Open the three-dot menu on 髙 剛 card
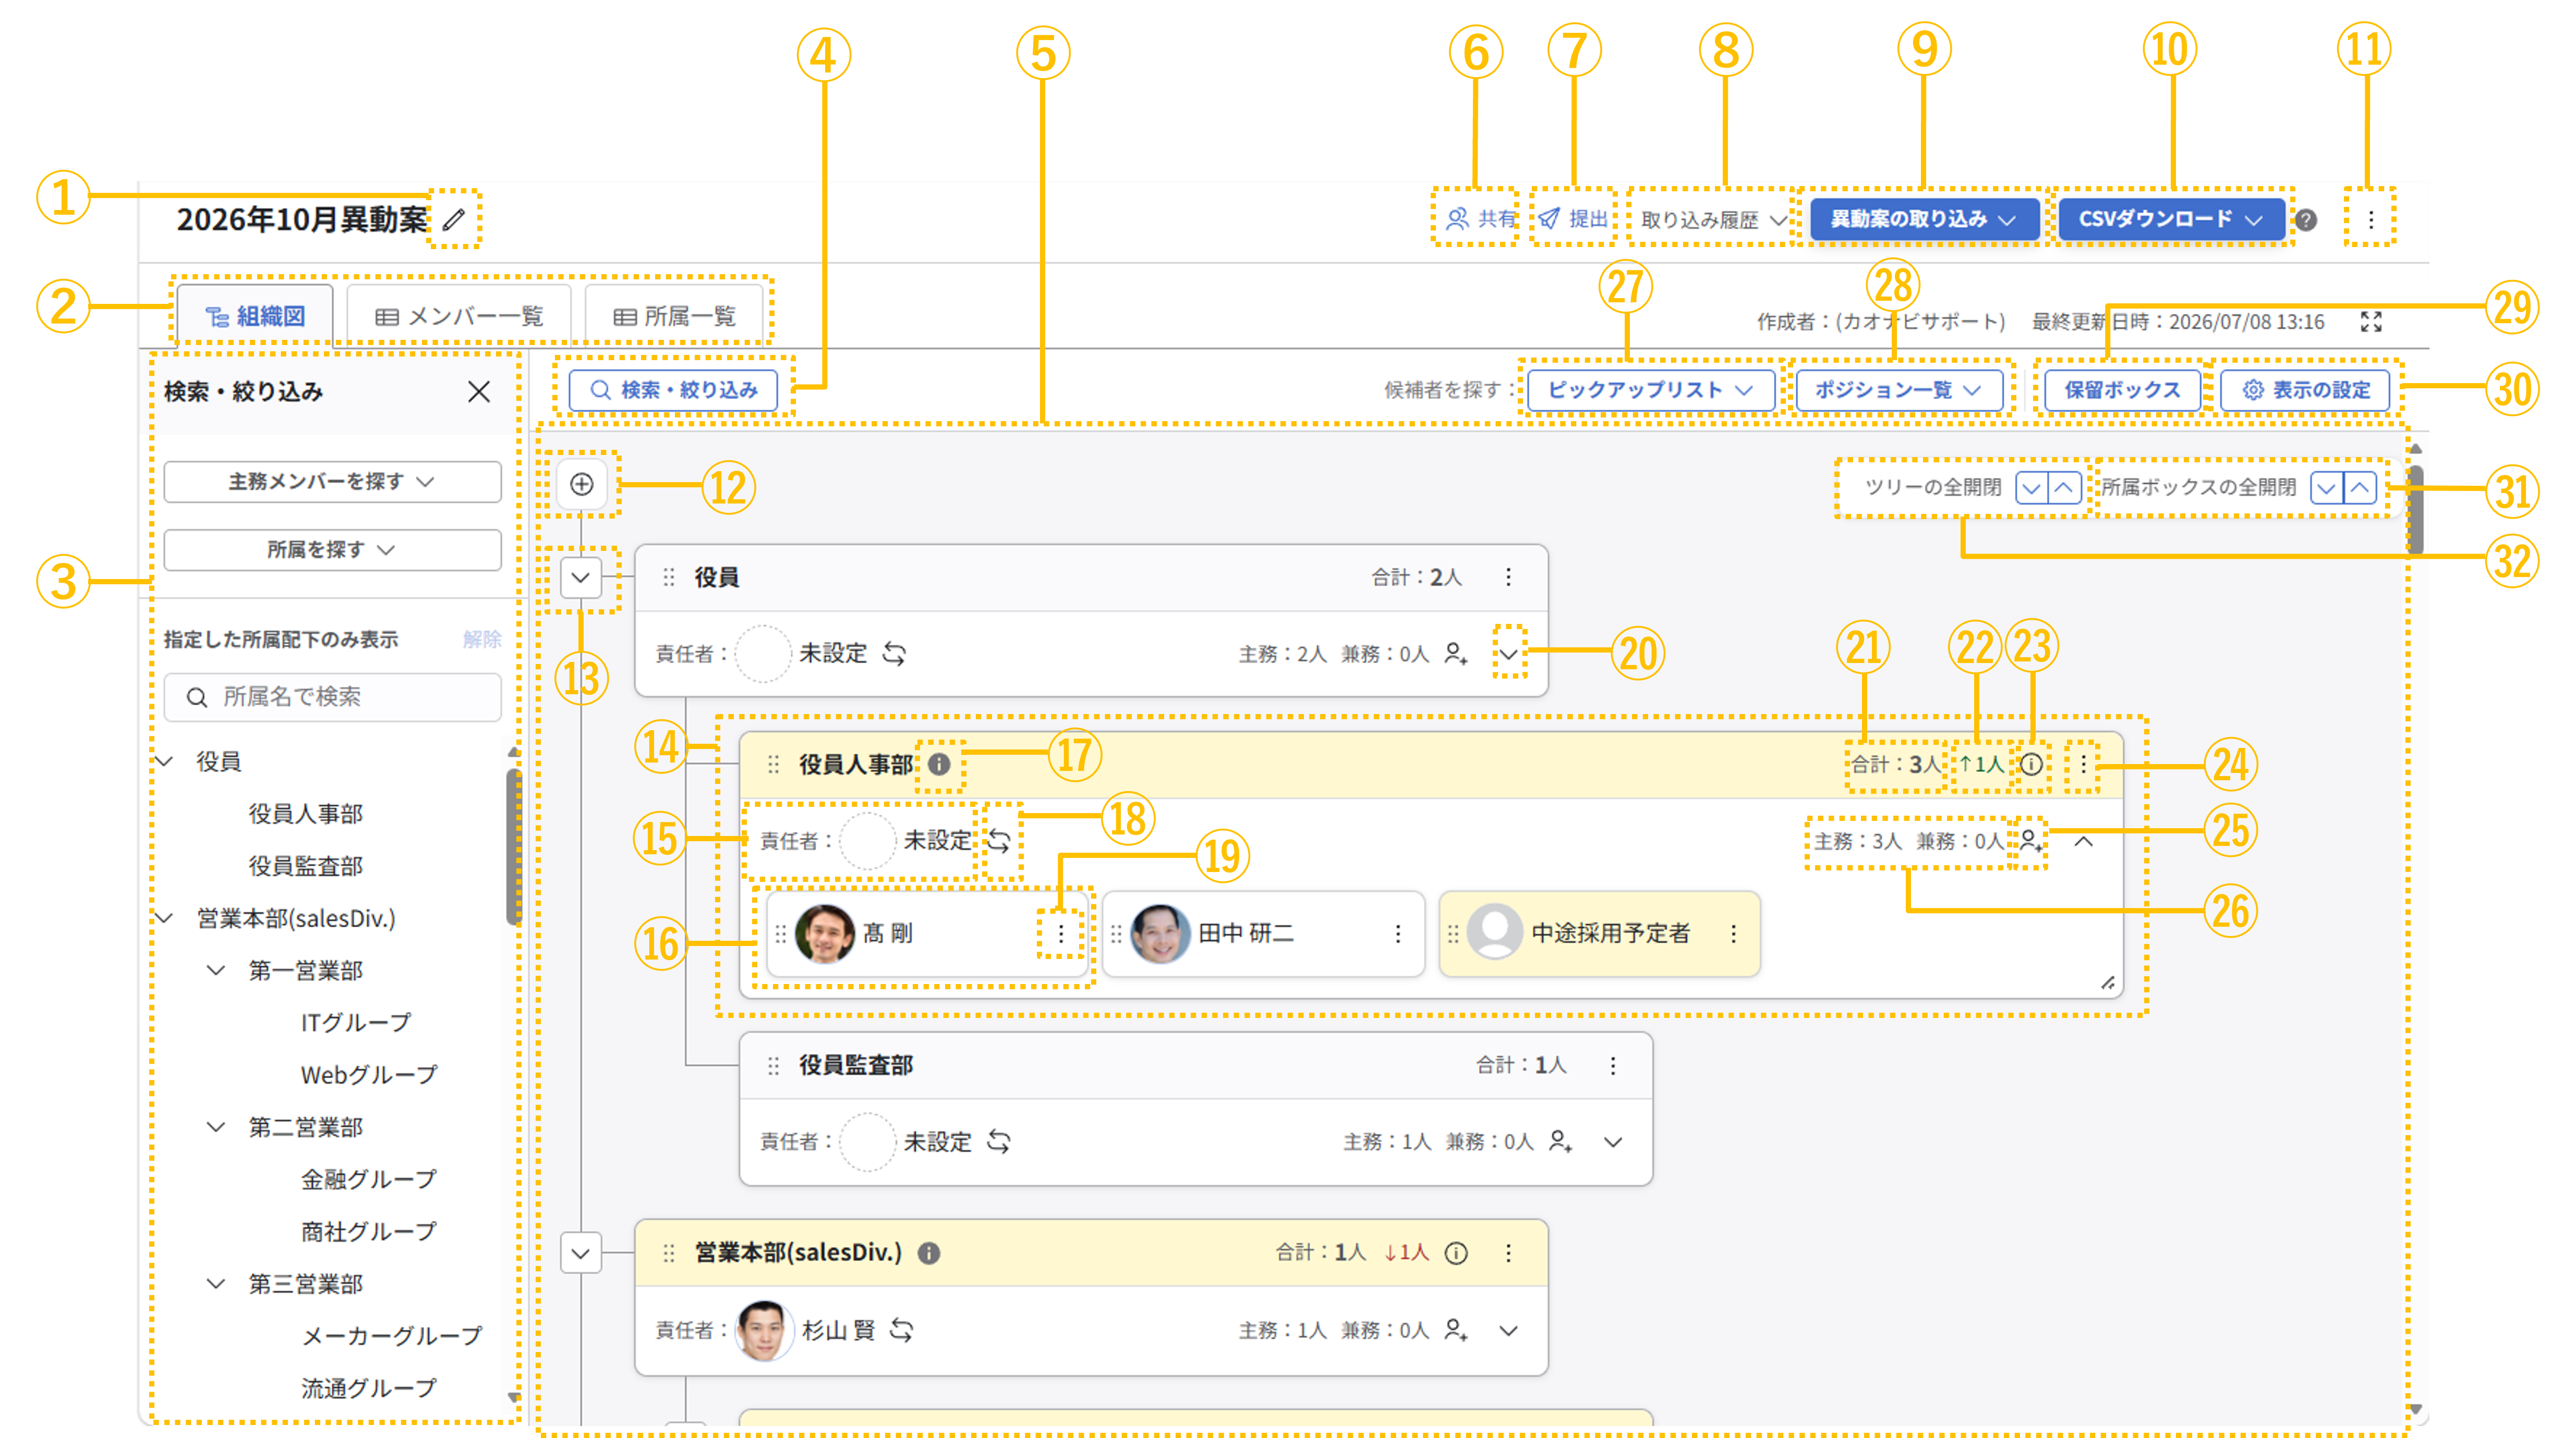Image resolution: width=2576 pixels, height=1438 pixels. 1061,933
